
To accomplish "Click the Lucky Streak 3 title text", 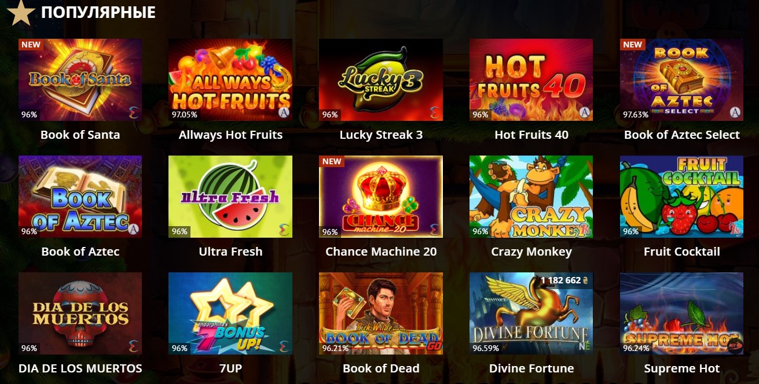I will [381, 135].
